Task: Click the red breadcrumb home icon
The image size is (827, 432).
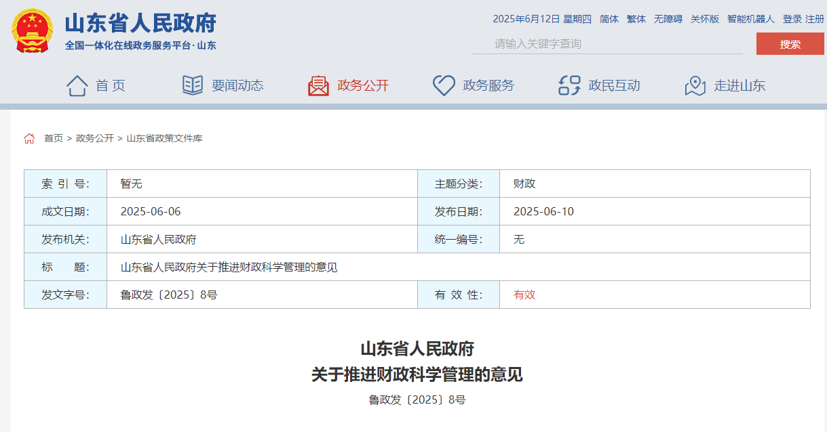Action: 29,138
